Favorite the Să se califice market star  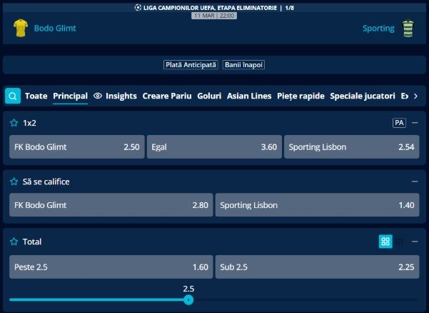(x=14, y=182)
